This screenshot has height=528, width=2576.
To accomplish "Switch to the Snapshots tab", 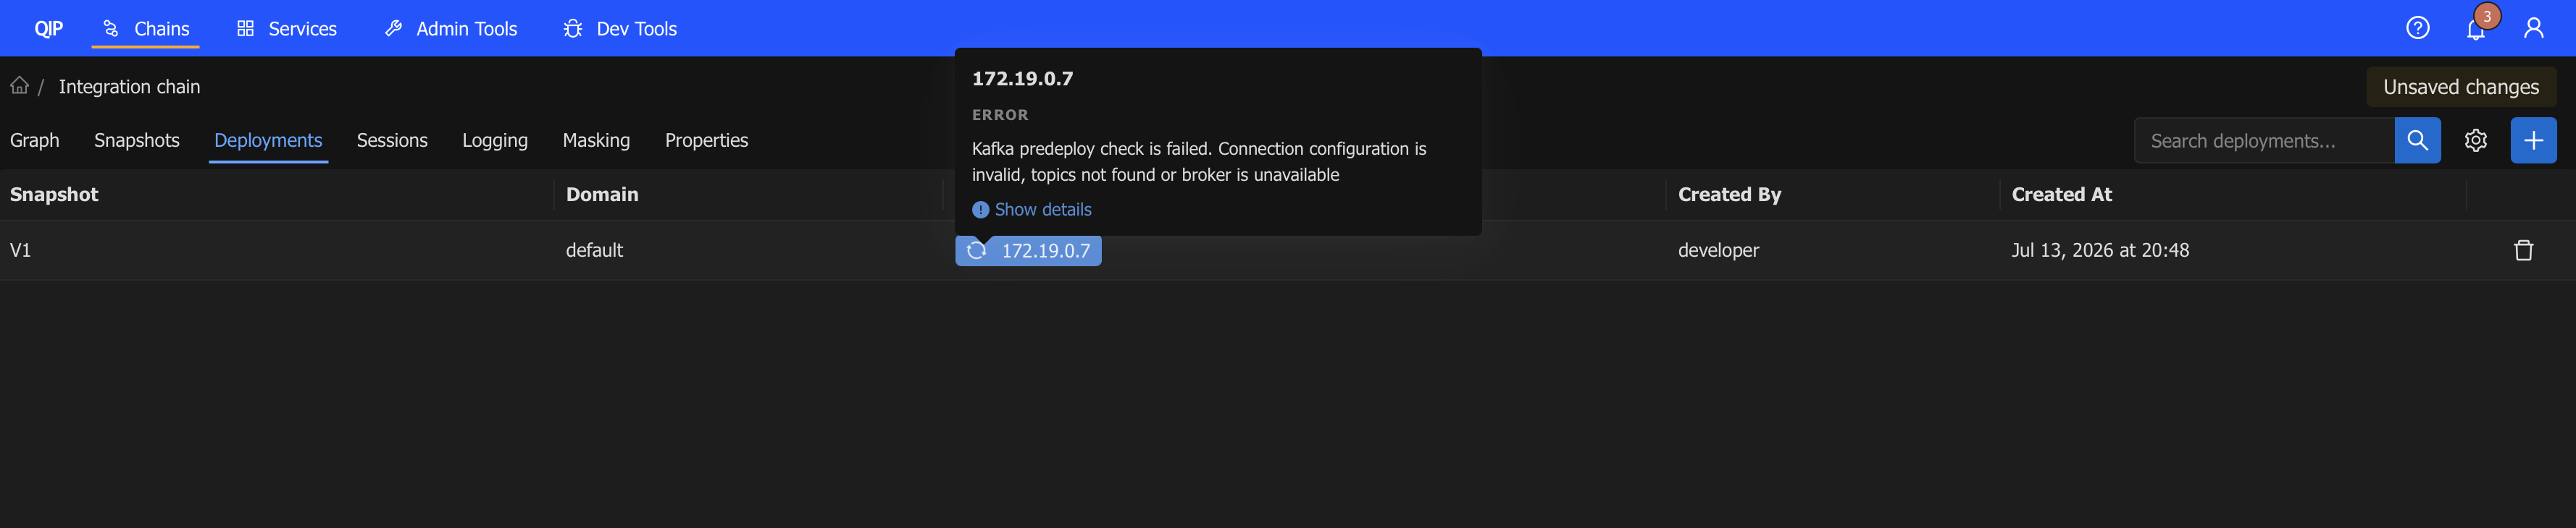I will 137,141.
